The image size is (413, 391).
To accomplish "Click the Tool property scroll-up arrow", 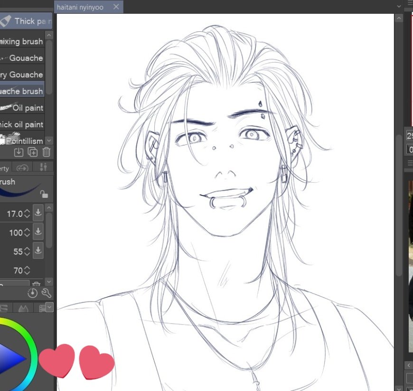I will pos(49,208).
